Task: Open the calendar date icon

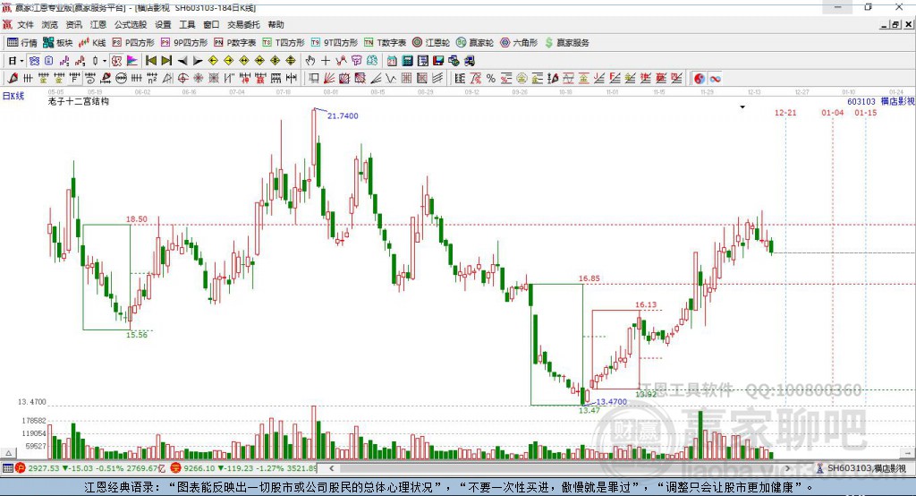Action: pyautogui.click(x=392, y=60)
